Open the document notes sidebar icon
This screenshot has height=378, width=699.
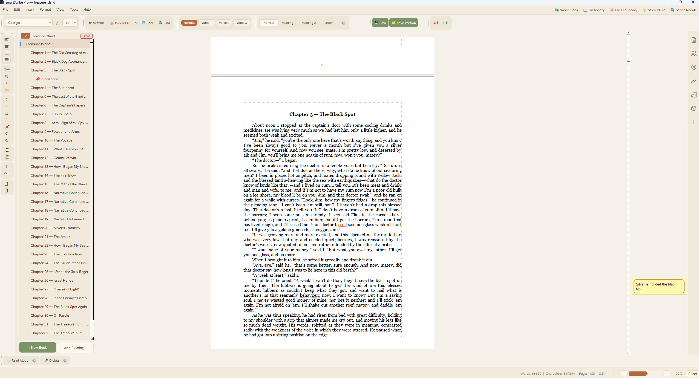coord(694,40)
